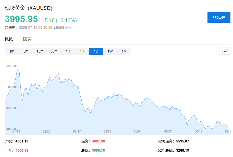Switch chart to 15m interval
This screenshot has width=233, height=157.
point(40,51)
